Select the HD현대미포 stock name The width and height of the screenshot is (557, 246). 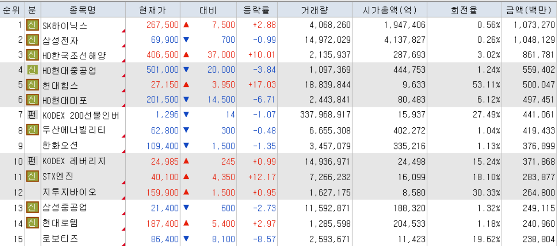pos(64,100)
